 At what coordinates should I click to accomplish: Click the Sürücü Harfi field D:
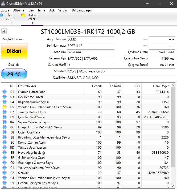[x=90, y=65]
